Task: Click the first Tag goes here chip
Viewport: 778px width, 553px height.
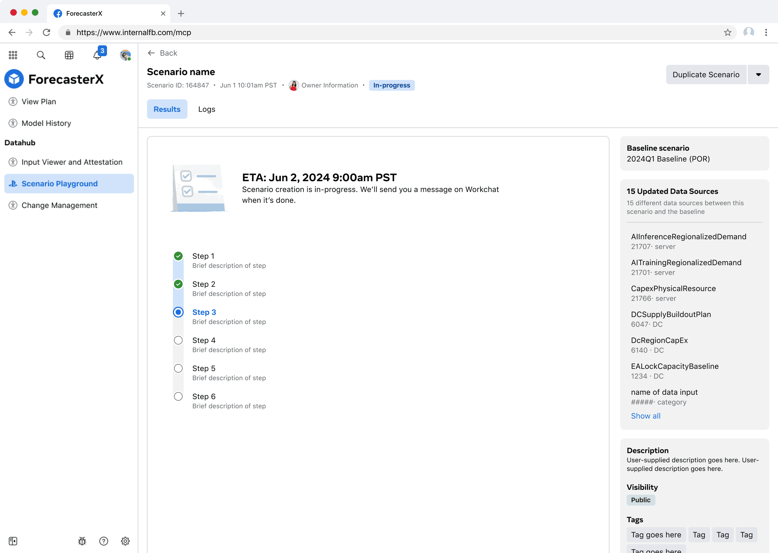Action: [x=656, y=535]
